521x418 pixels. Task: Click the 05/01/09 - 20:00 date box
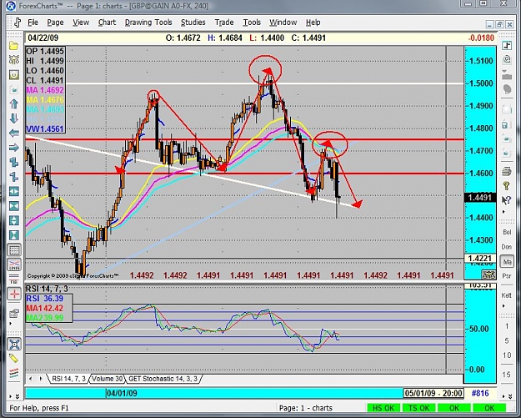point(433,393)
